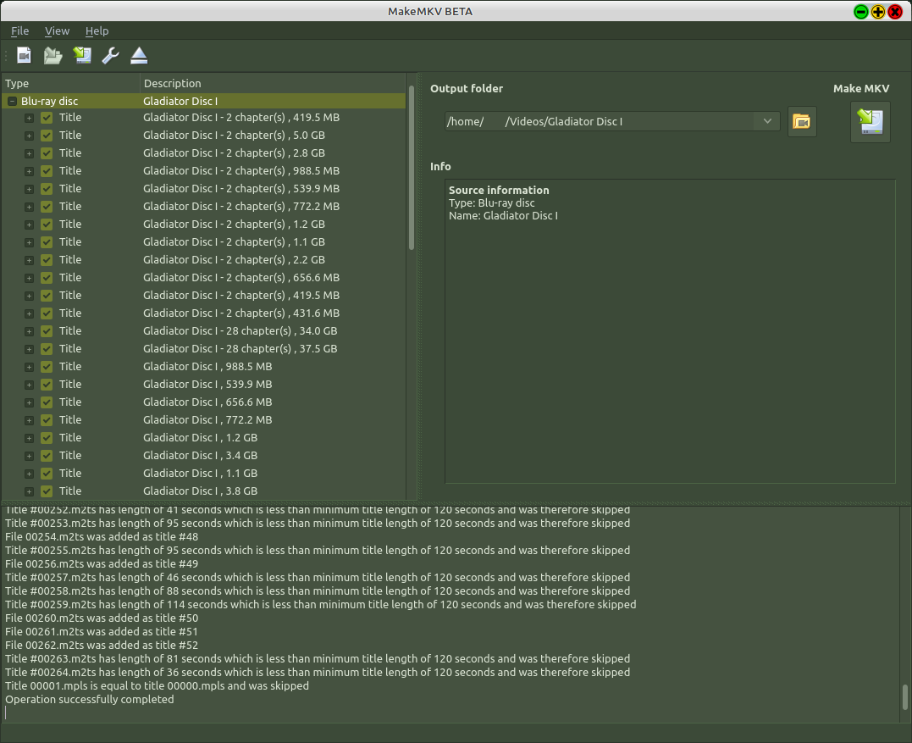Select the Blu-ray disc row
The image size is (912, 743).
[203, 101]
